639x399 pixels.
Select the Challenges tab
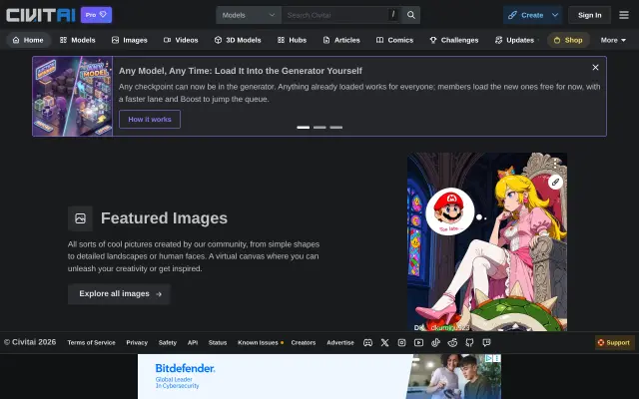pos(454,40)
